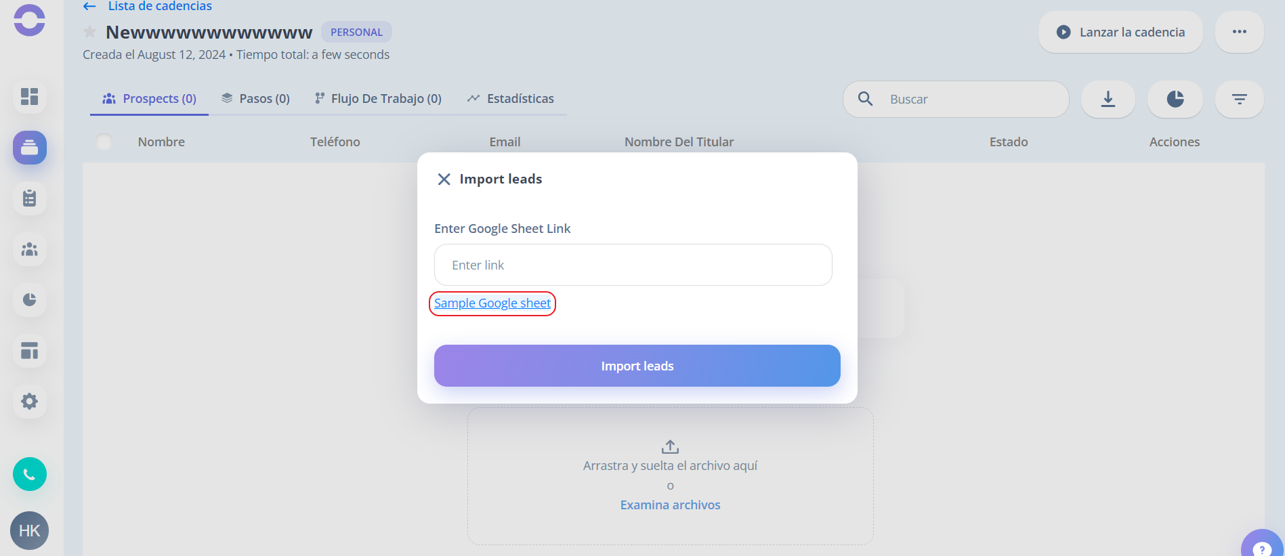The width and height of the screenshot is (1285, 556).
Task: Open the three-dots more options menu
Action: (x=1240, y=32)
